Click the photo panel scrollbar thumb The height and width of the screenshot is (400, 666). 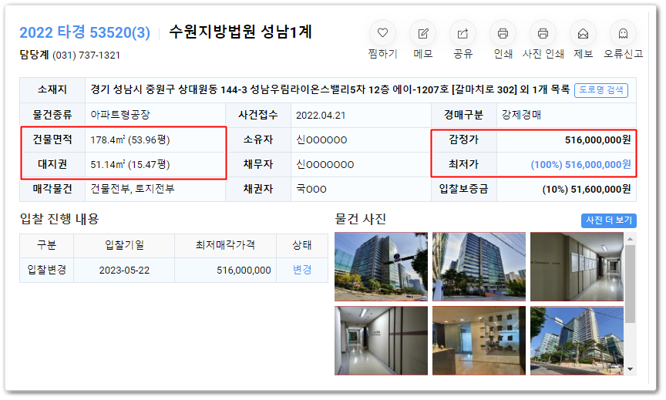[631, 284]
